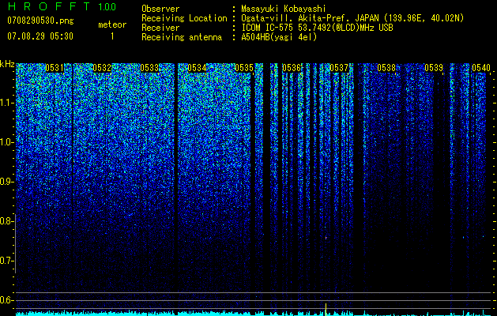
Task: Click the 0531 time marker
Action: (55, 68)
